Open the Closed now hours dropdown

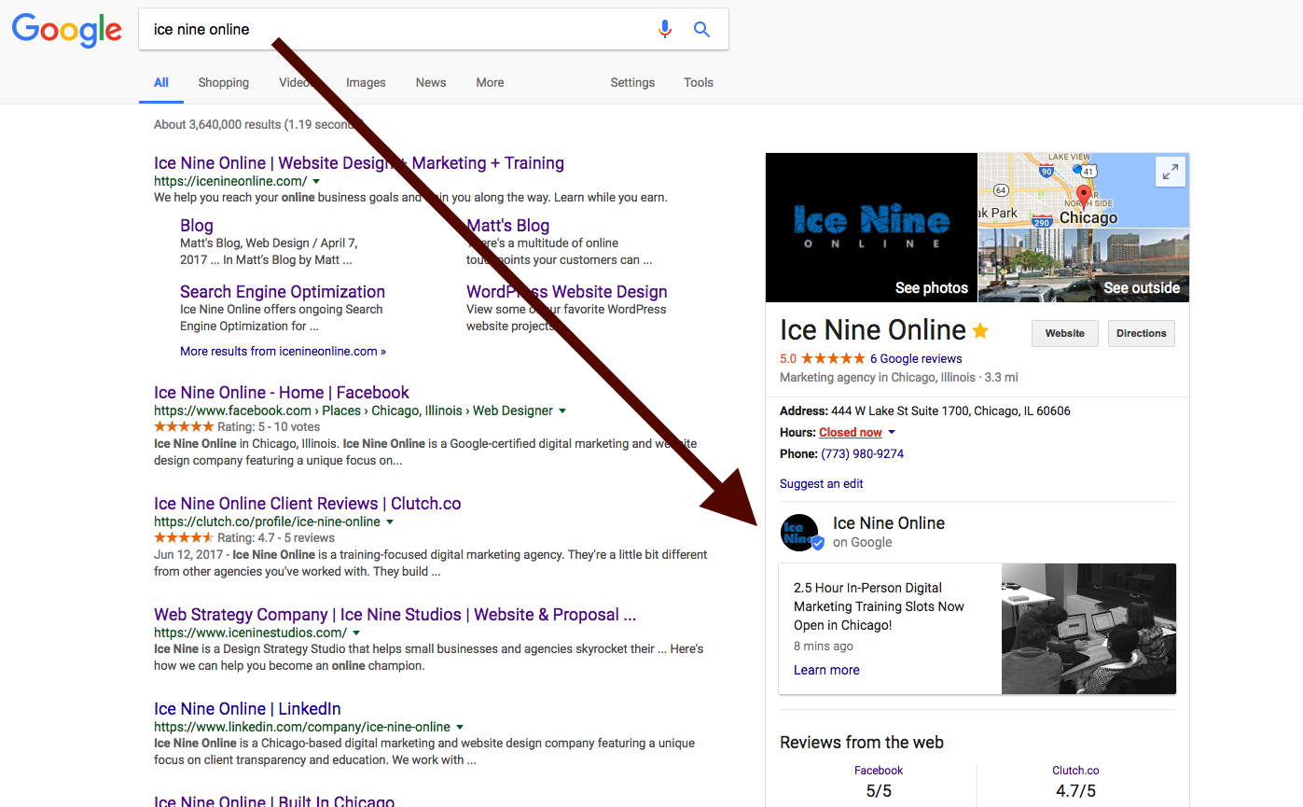coord(850,432)
